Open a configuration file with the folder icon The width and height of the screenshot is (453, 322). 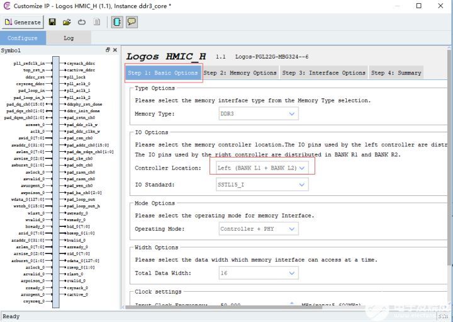67,22
